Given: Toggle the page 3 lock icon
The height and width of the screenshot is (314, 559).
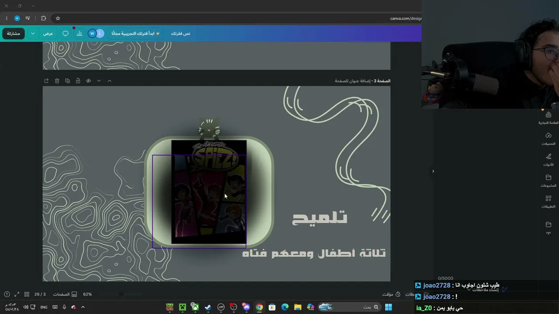Looking at the screenshot, I should click(x=78, y=81).
